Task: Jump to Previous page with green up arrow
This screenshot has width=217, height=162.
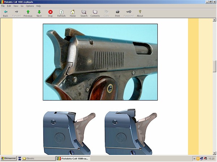Action: coord(28,14)
